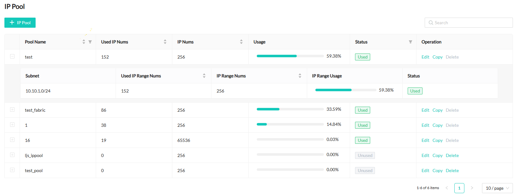Screen dimensions: 517x196
Task: Click the test pool usage progress bar
Action: [x=290, y=56]
